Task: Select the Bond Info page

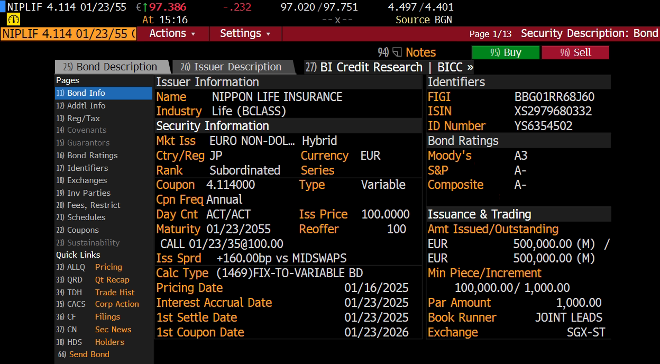Action: (103, 93)
